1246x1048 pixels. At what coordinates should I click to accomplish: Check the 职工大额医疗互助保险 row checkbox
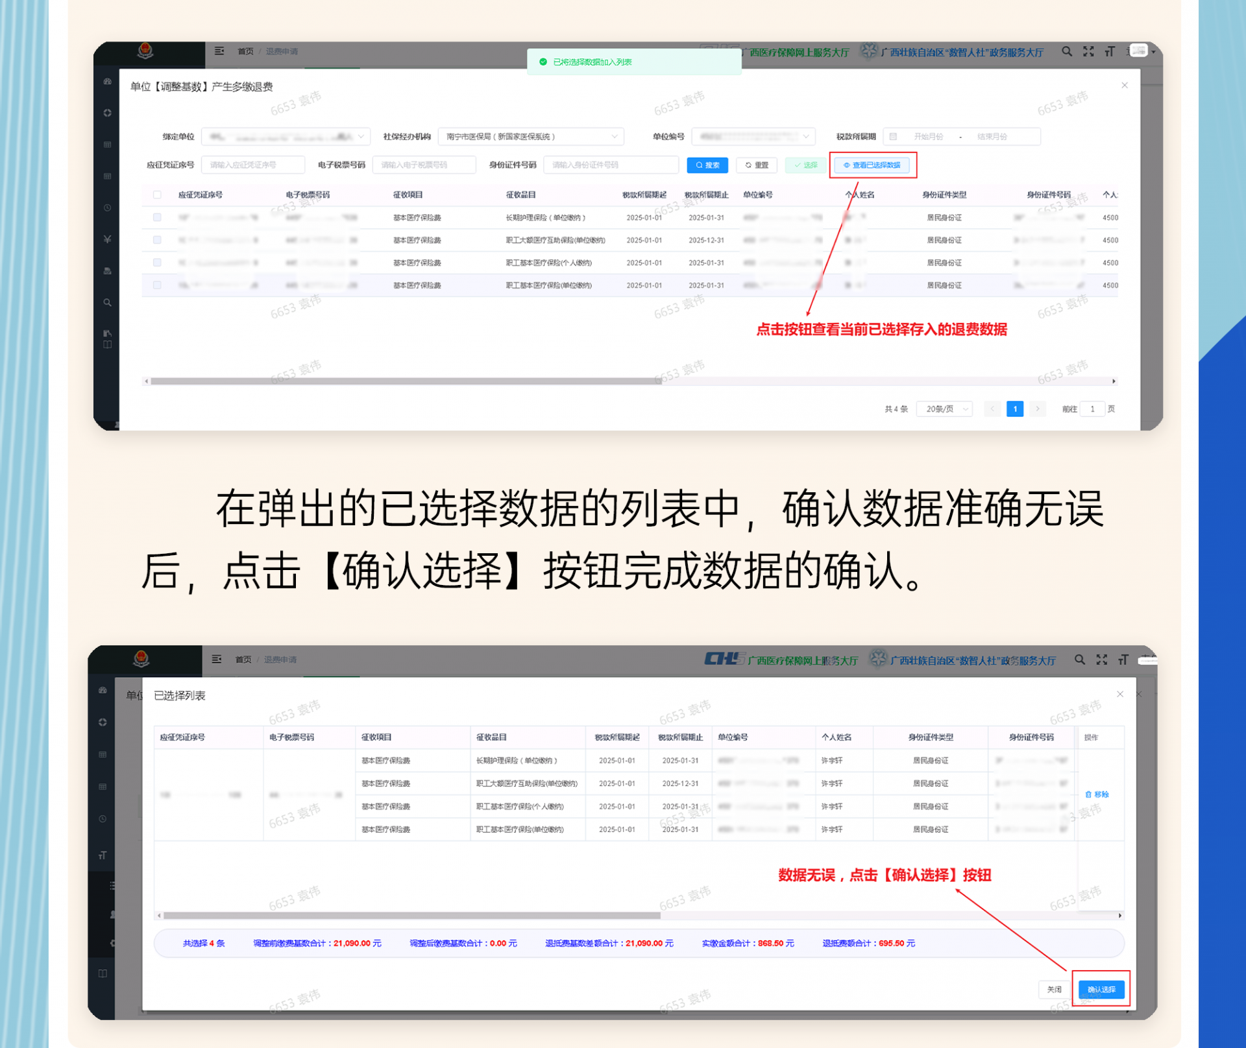(x=157, y=240)
